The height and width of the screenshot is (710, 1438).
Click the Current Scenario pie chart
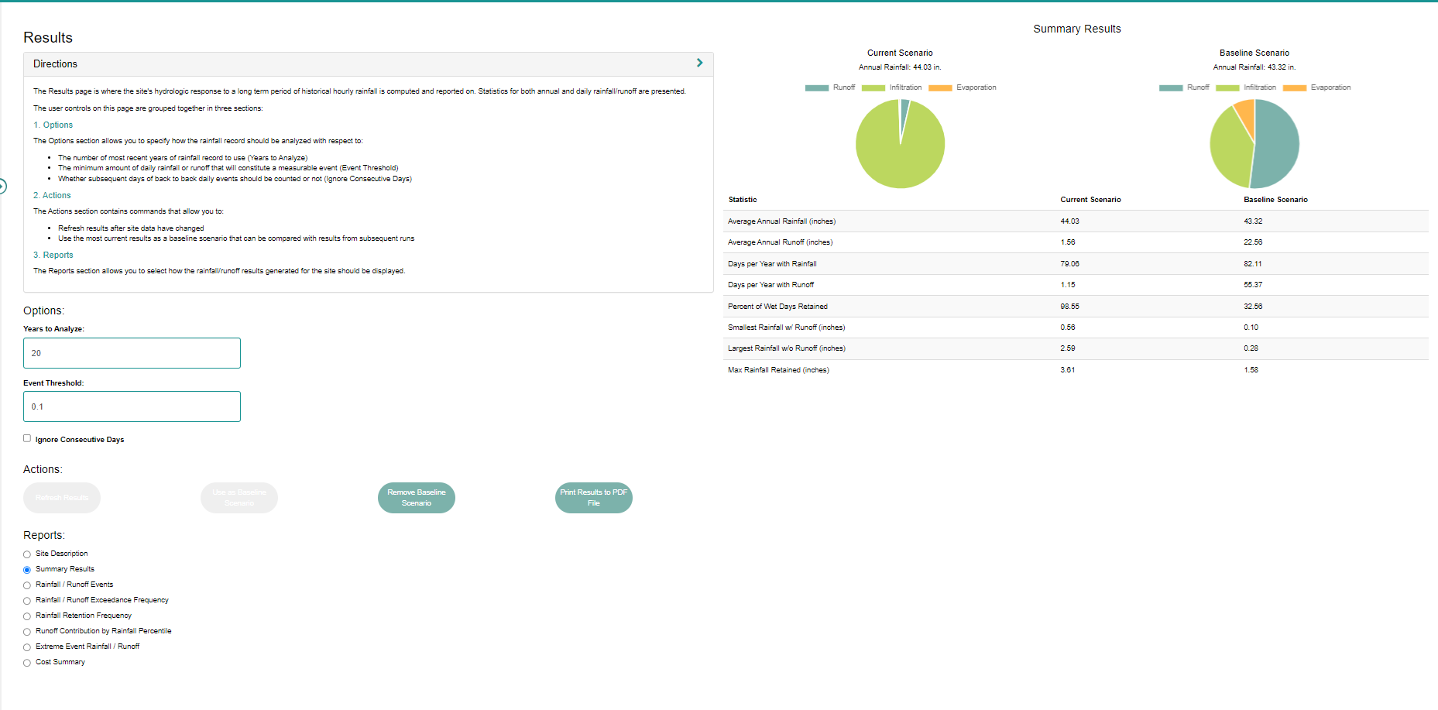click(x=900, y=144)
